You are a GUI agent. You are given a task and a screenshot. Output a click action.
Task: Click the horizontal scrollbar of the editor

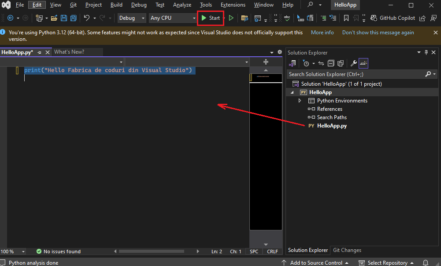156,251
